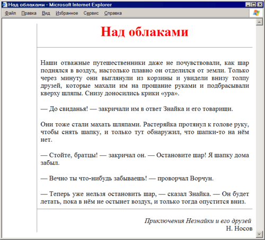Close the Internet Explorer window
Image resolution: width=265 pixels, height=240 pixels.
260,5
